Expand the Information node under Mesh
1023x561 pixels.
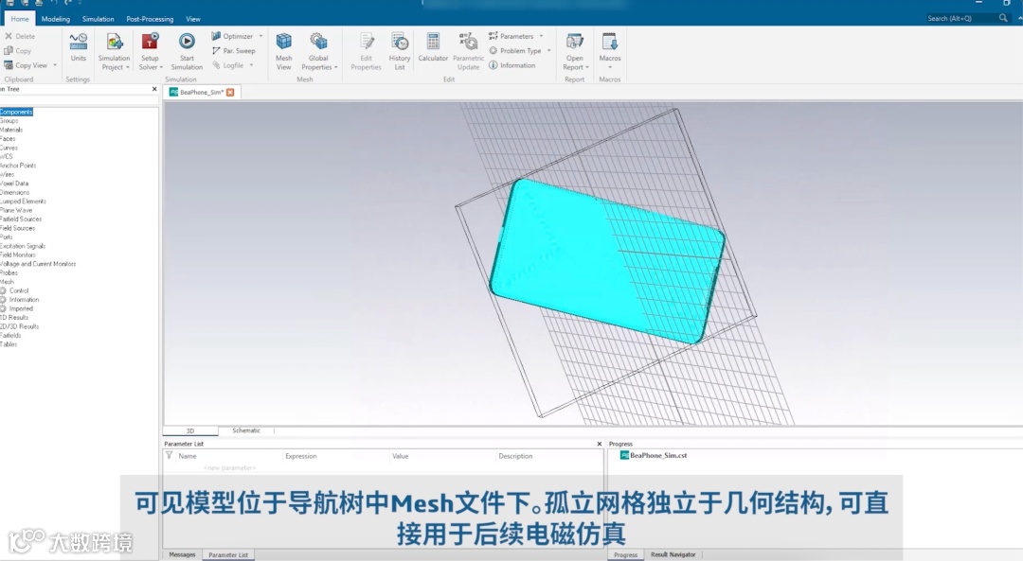point(3,300)
